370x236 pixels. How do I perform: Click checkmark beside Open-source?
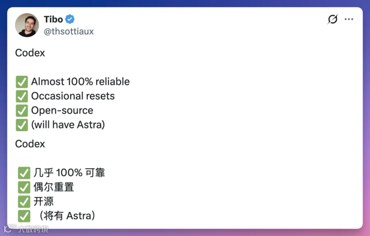(22, 110)
